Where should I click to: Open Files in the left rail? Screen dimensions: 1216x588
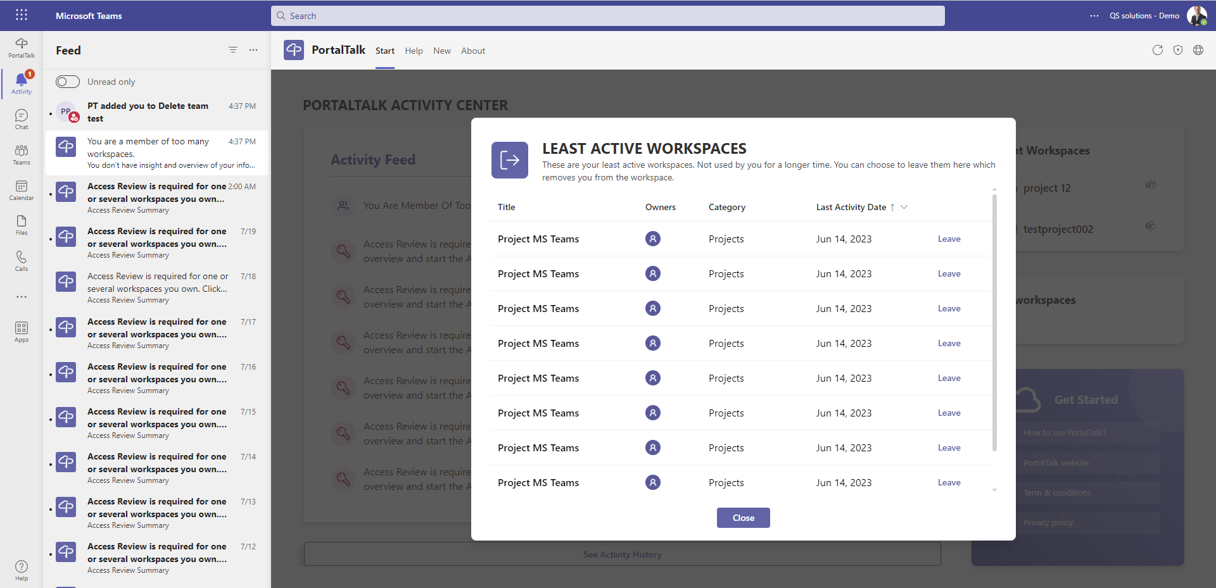click(x=22, y=225)
